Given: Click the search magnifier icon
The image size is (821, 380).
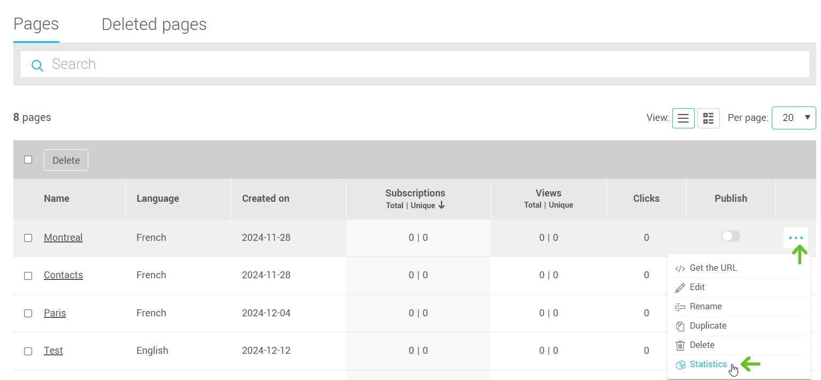Looking at the screenshot, I should [x=37, y=65].
